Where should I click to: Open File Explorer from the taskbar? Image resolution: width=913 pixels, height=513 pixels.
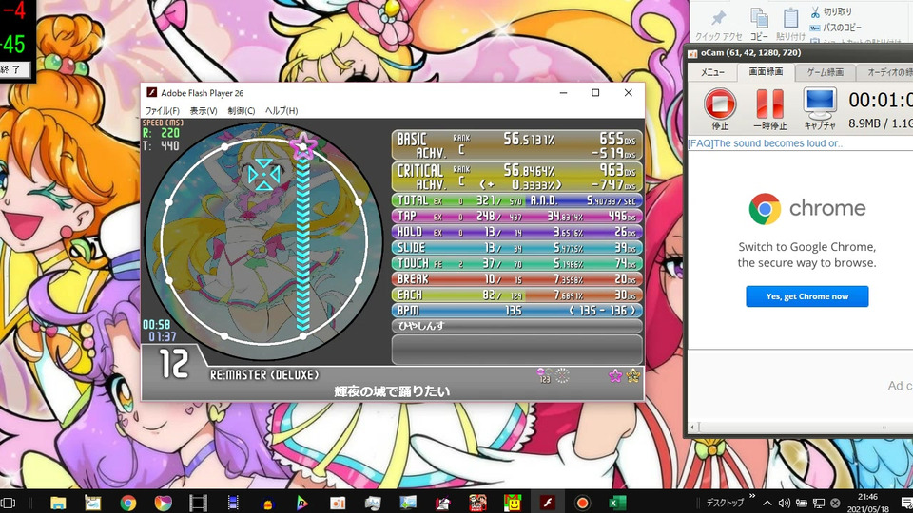pos(58,503)
